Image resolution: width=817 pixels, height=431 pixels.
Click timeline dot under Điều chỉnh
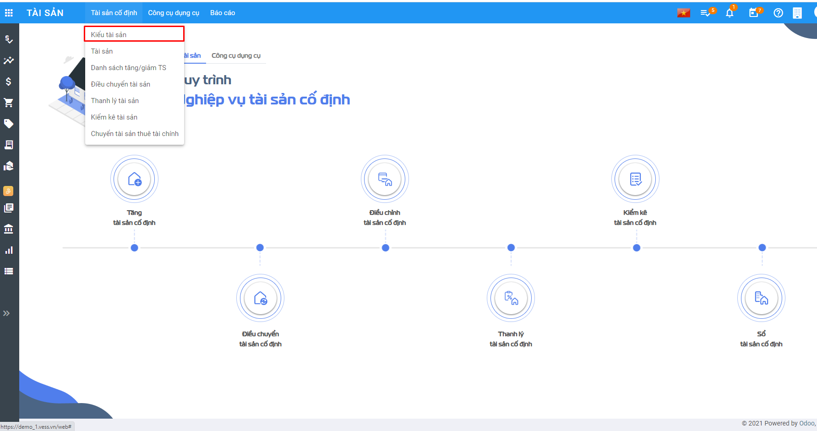point(386,248)
